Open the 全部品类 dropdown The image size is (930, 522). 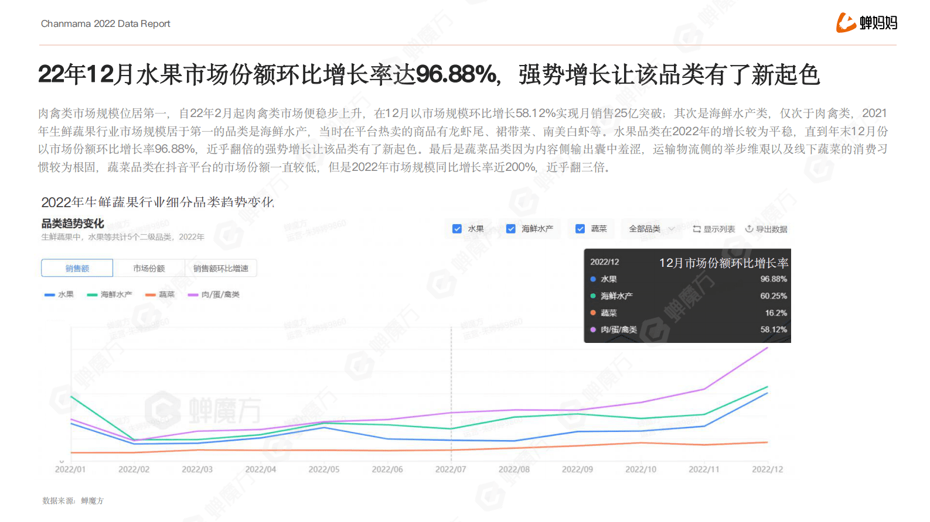(645, 229)
